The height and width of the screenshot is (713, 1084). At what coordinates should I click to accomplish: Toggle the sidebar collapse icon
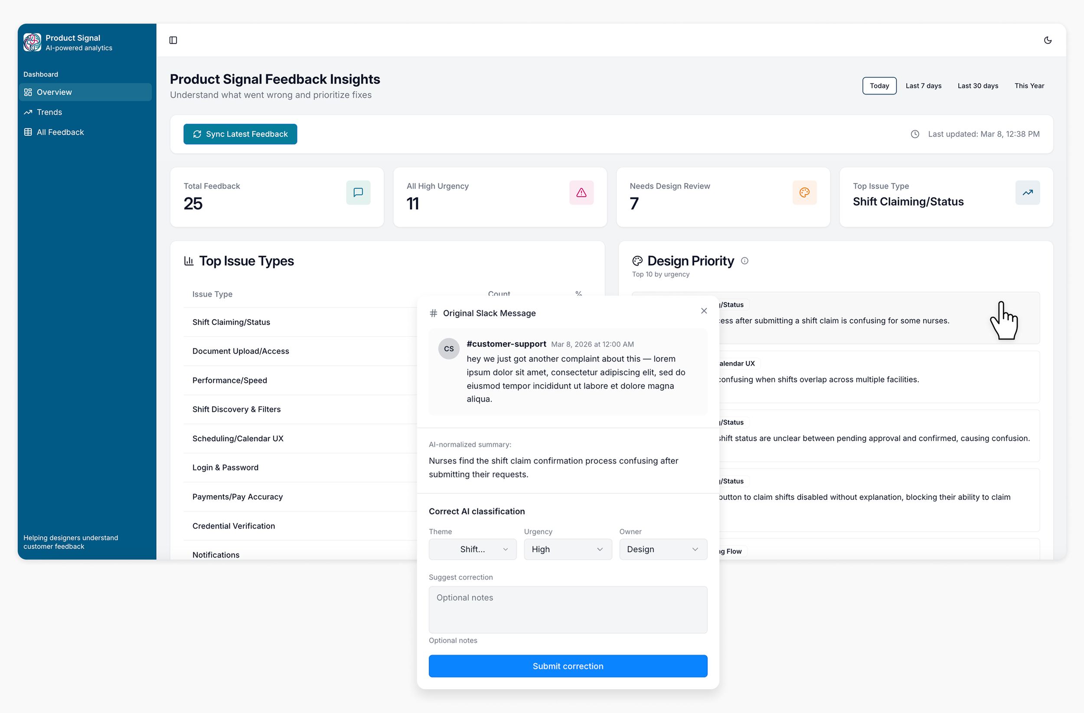tap(173, 40)
